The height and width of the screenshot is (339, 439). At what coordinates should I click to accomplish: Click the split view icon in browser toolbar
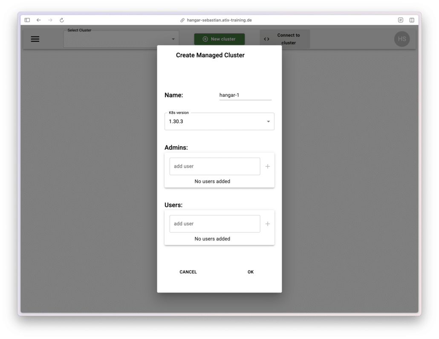point(412,20)
